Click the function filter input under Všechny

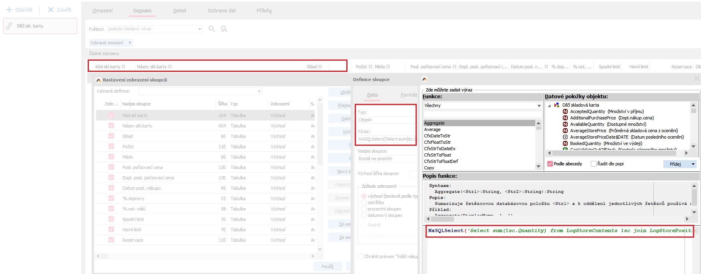point(482,114)
